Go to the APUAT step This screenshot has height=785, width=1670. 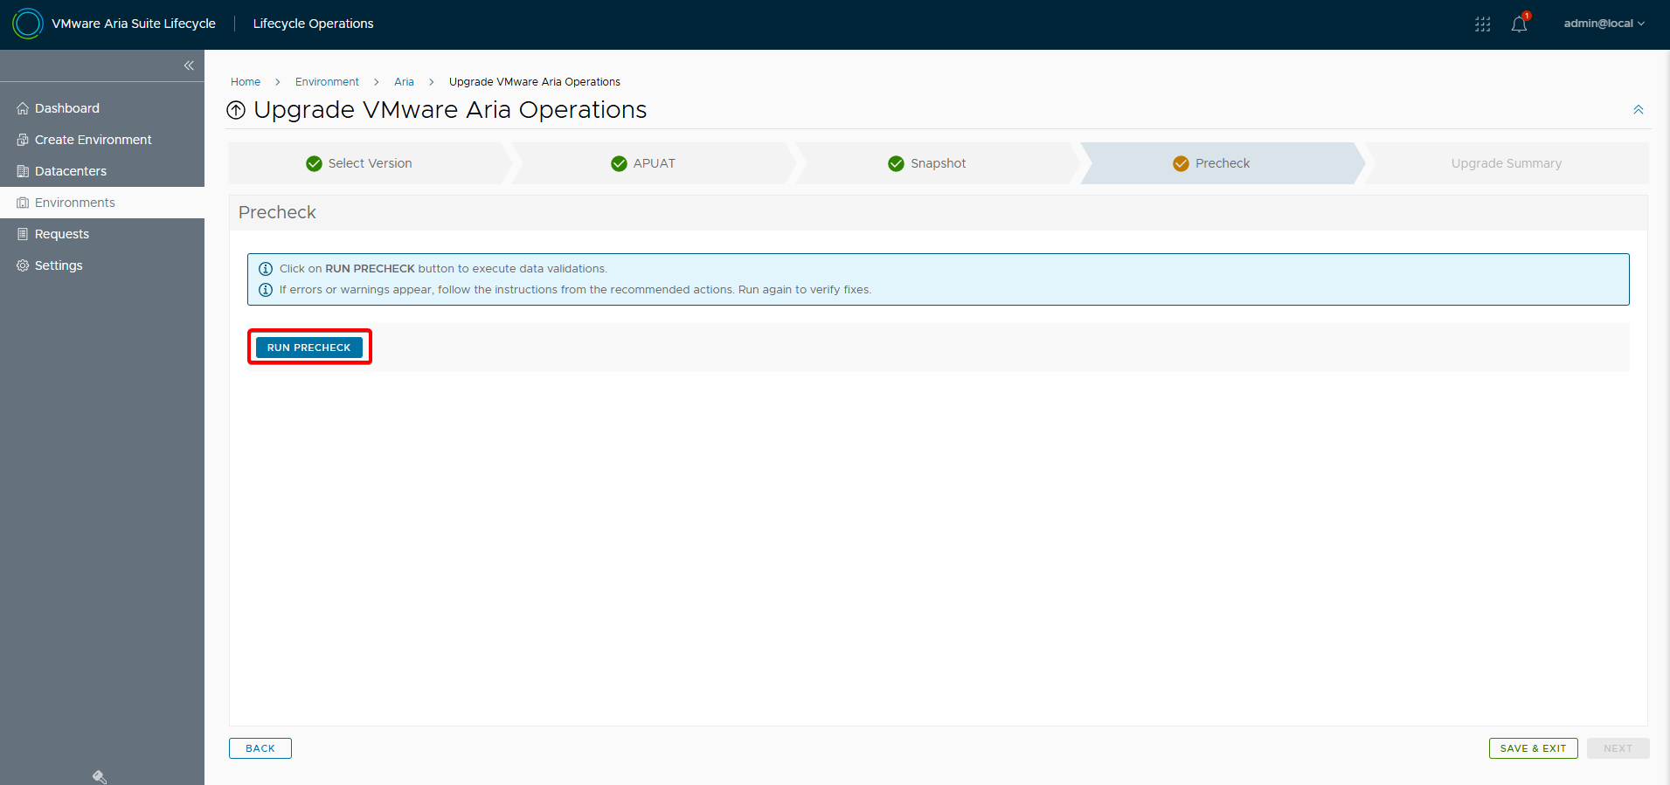[653, 163]
